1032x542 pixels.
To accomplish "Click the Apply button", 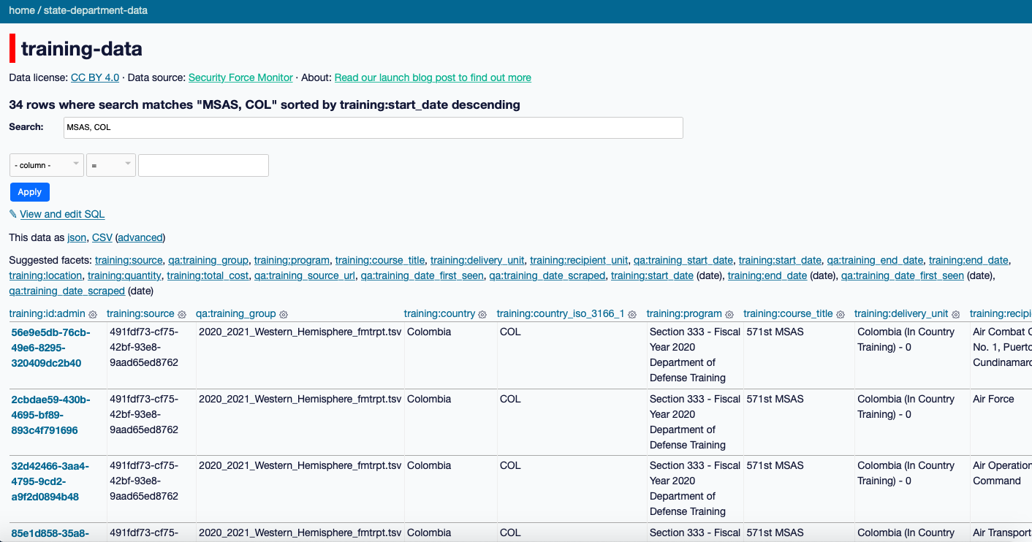I will [x=29, y=192].
